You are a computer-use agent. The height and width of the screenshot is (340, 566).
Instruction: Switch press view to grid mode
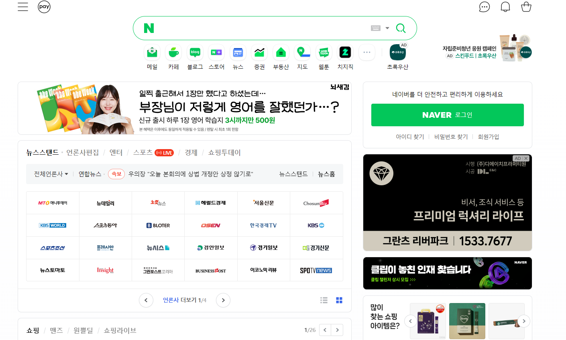339,300
